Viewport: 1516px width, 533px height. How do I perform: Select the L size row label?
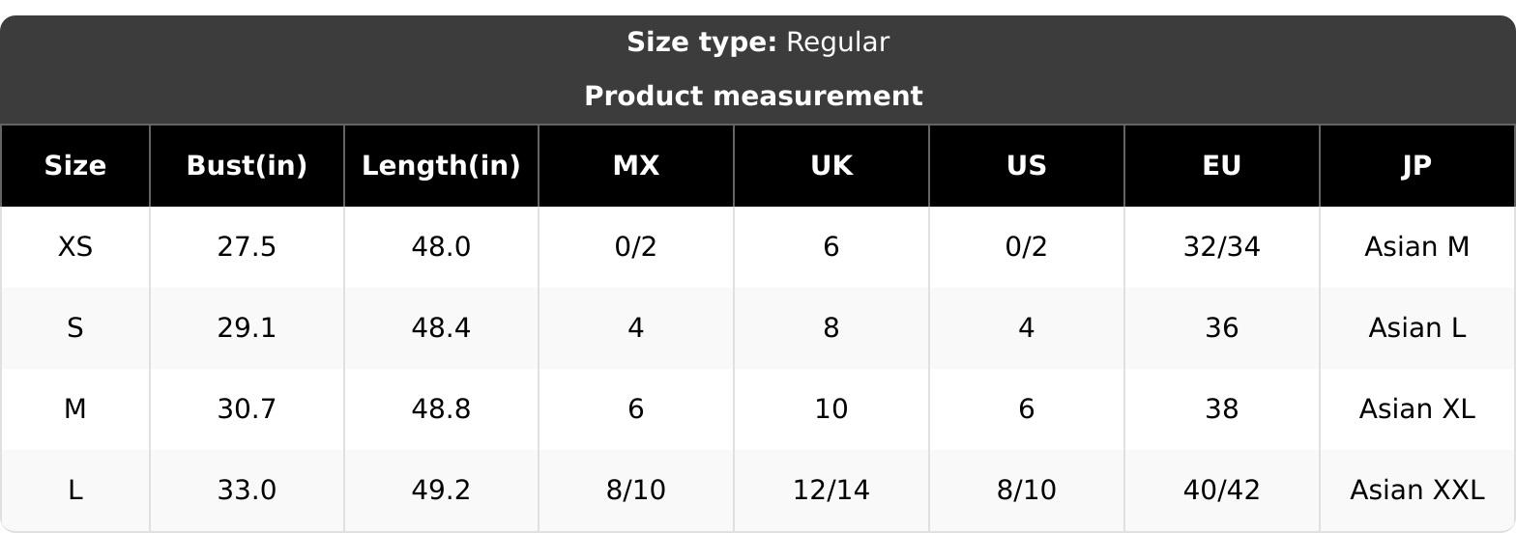[x=75, y=491]
